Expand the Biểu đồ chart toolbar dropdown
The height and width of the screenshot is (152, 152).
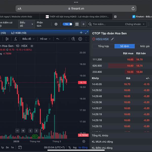point(28,39)
